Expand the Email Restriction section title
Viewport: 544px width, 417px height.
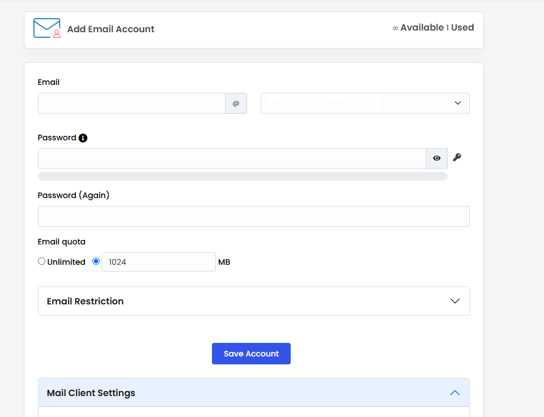(x=85, y=301)
